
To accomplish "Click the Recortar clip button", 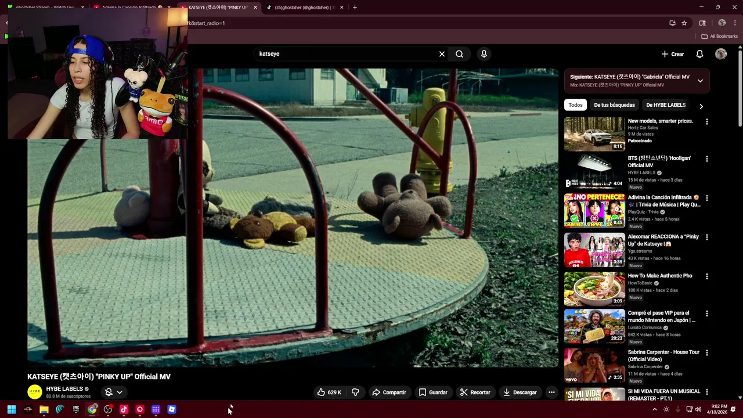I will tap(475, 392).
